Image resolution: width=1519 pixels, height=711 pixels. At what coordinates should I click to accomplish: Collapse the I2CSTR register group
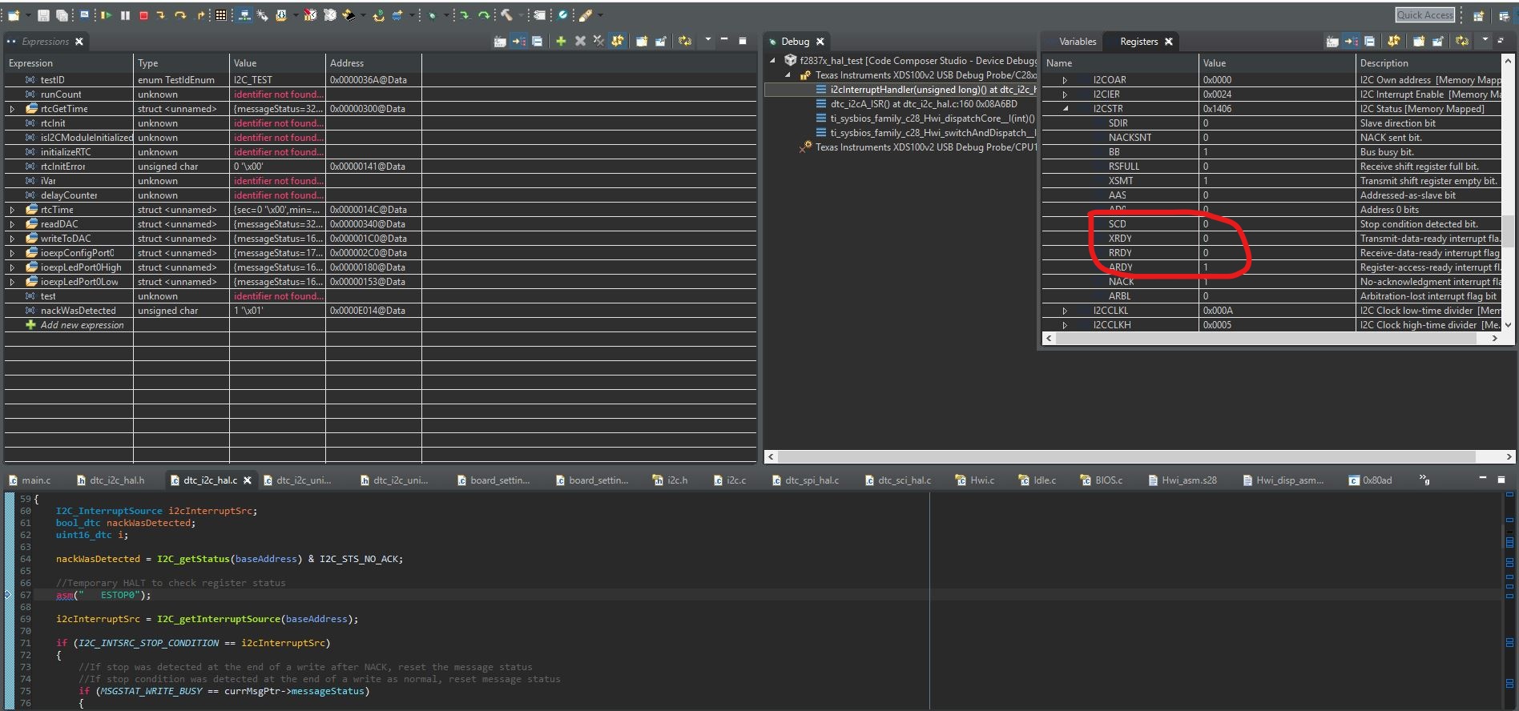coord(1065,109)
